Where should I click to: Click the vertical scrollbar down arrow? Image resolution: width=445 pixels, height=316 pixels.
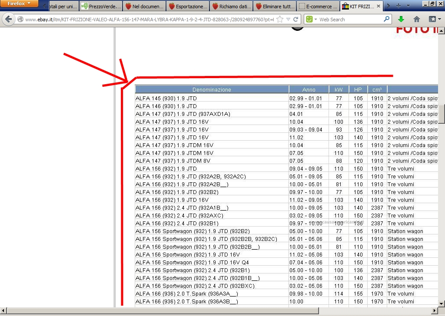442,304
